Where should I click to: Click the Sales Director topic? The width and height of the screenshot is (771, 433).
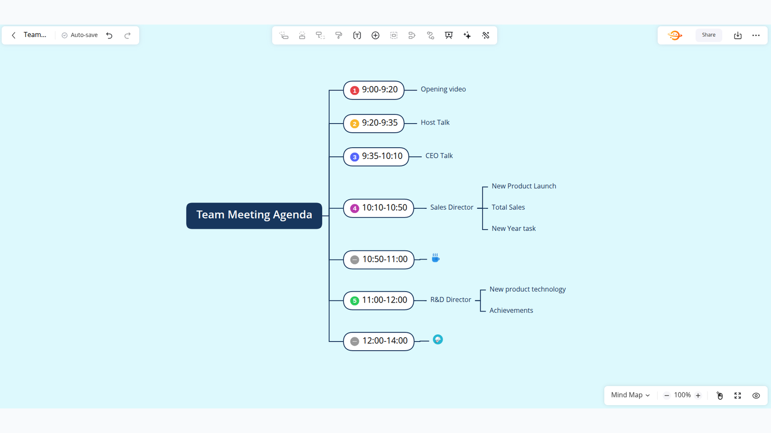pos(452,207)
